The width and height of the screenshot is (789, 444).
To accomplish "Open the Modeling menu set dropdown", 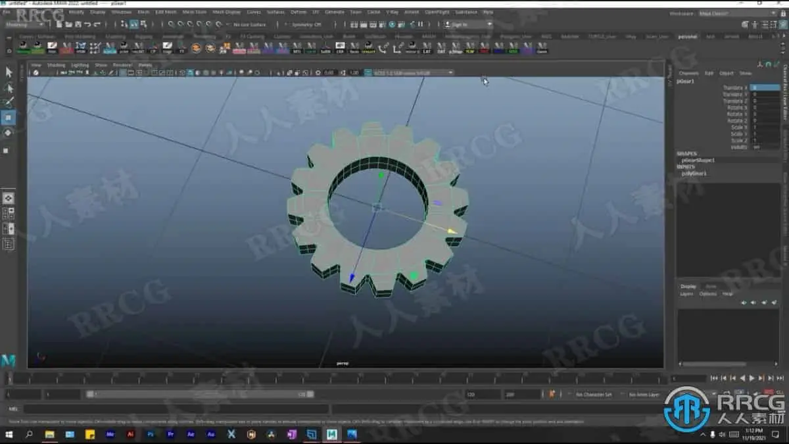I will [x=24, y=24].
